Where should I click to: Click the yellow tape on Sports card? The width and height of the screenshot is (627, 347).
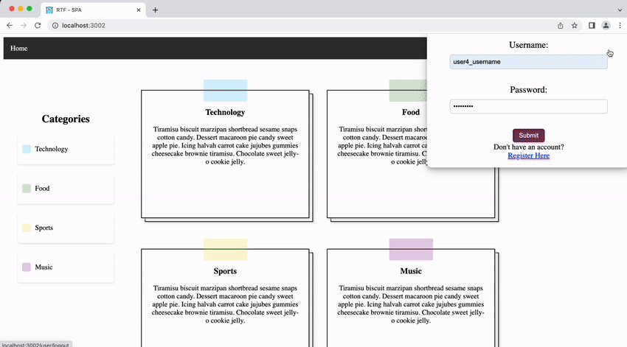225,250
